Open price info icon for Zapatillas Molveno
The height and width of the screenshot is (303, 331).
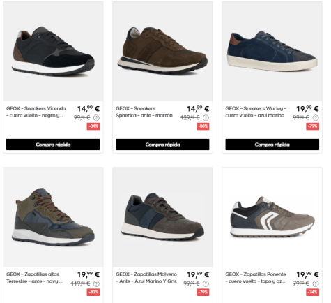click(x=206, y=283)
